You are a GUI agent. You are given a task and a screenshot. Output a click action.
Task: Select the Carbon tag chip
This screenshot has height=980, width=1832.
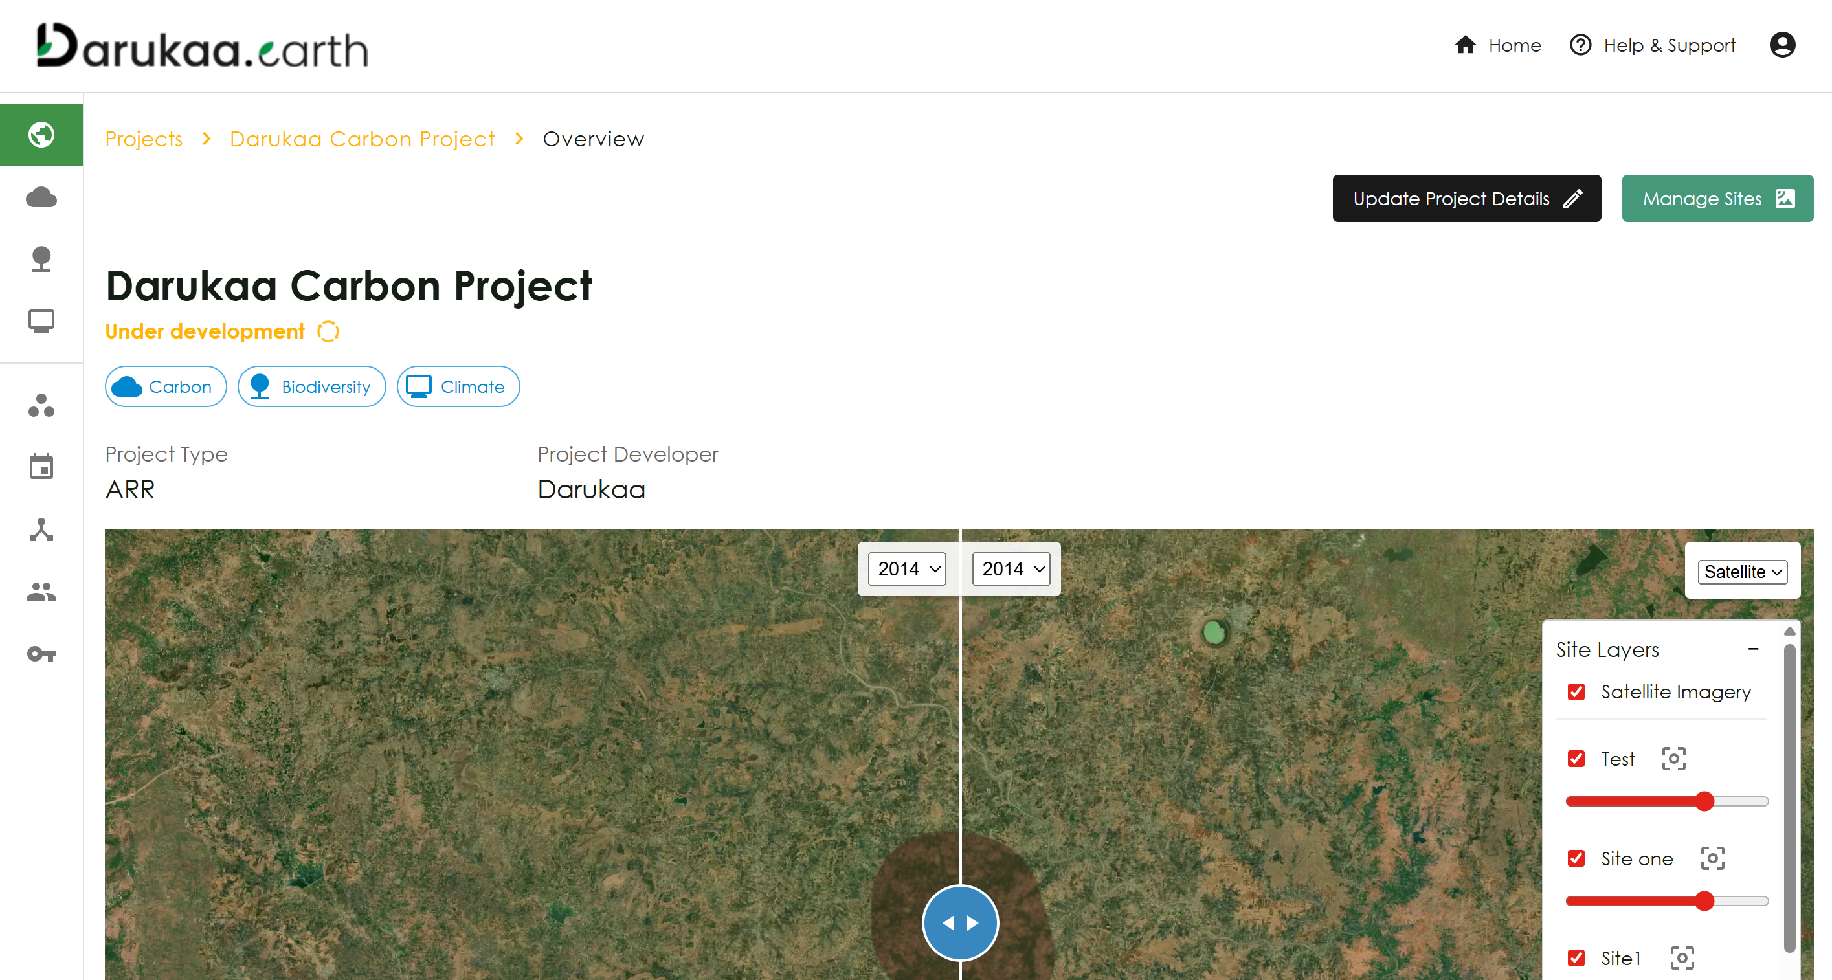[166, 387]
